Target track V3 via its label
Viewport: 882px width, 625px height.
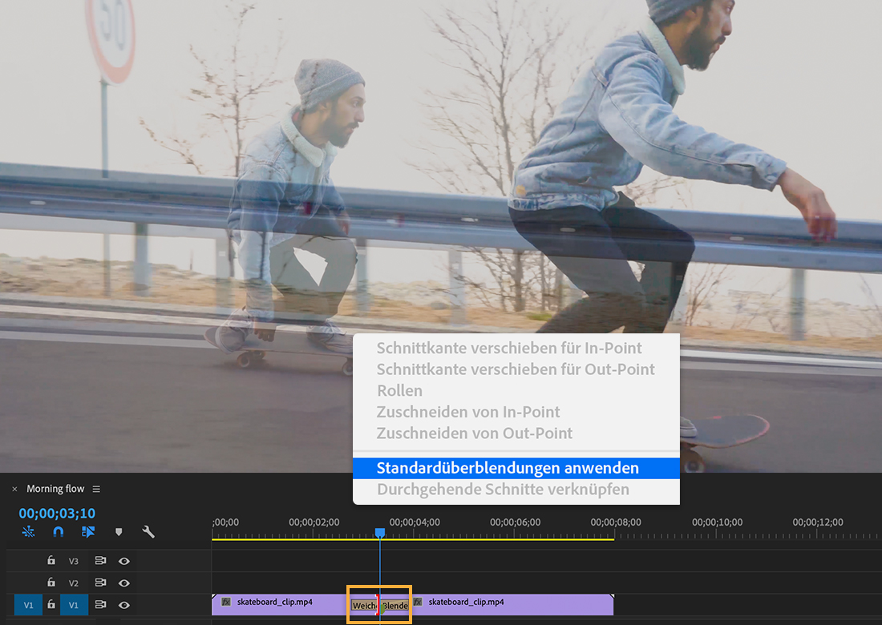point(74,561)
